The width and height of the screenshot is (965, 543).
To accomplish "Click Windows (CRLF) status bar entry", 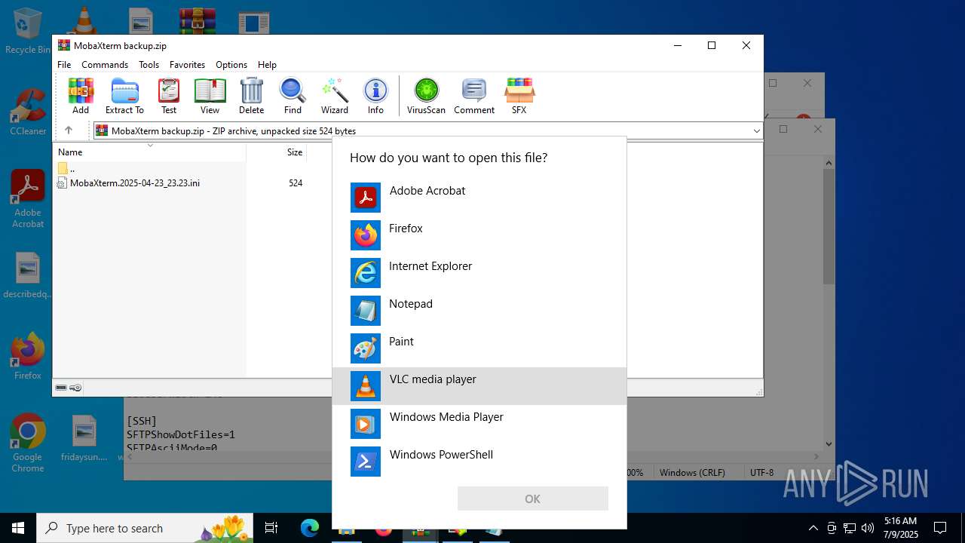I will (692, 473).
